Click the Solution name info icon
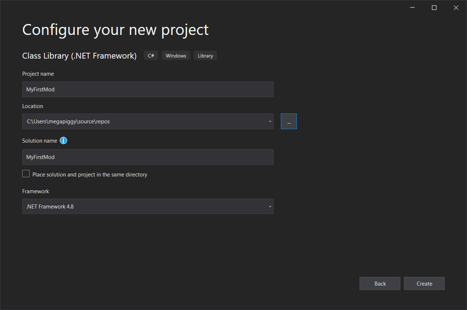Image resolution: width=467 pixels, height=310 pixels. pyautogui.click(x=63, y=140)
